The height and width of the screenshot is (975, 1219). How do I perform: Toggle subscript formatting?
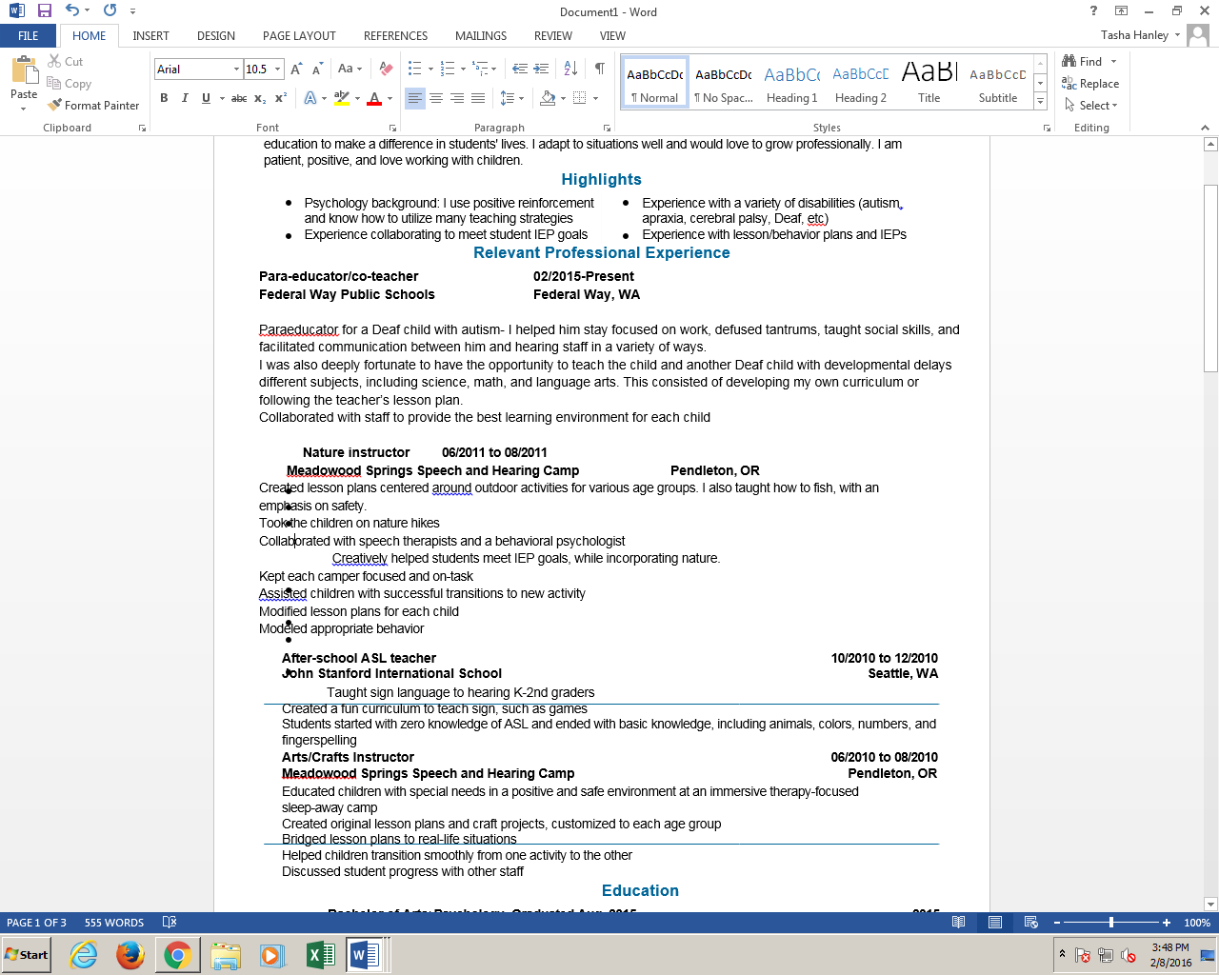pos(261,98)
